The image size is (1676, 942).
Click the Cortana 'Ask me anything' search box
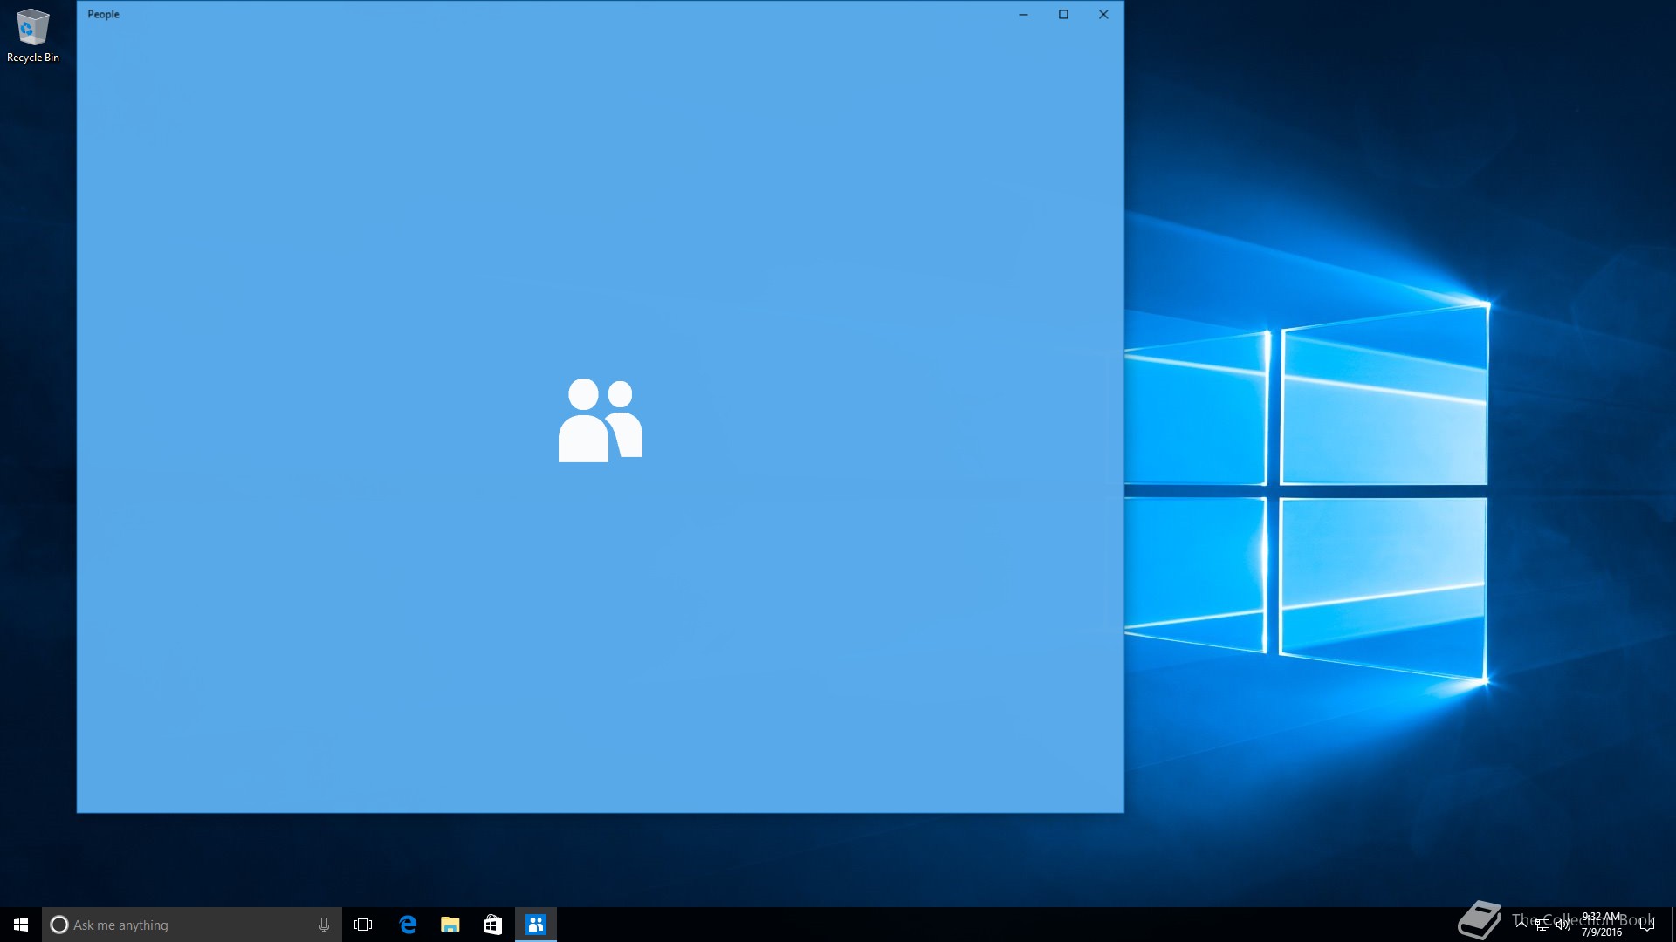click(x=192, y=925)
